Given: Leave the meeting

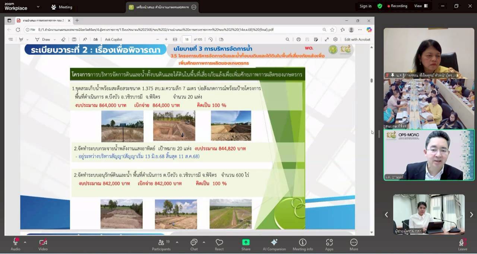Looking at the screenshot, I should 462,244.
